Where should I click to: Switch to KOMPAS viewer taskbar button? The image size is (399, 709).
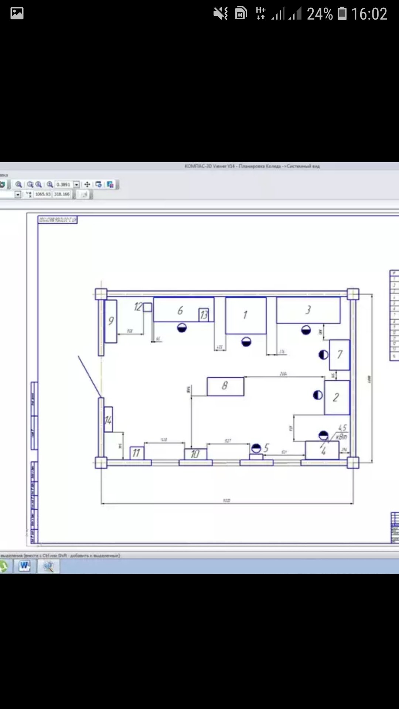(x=48, y=566)
